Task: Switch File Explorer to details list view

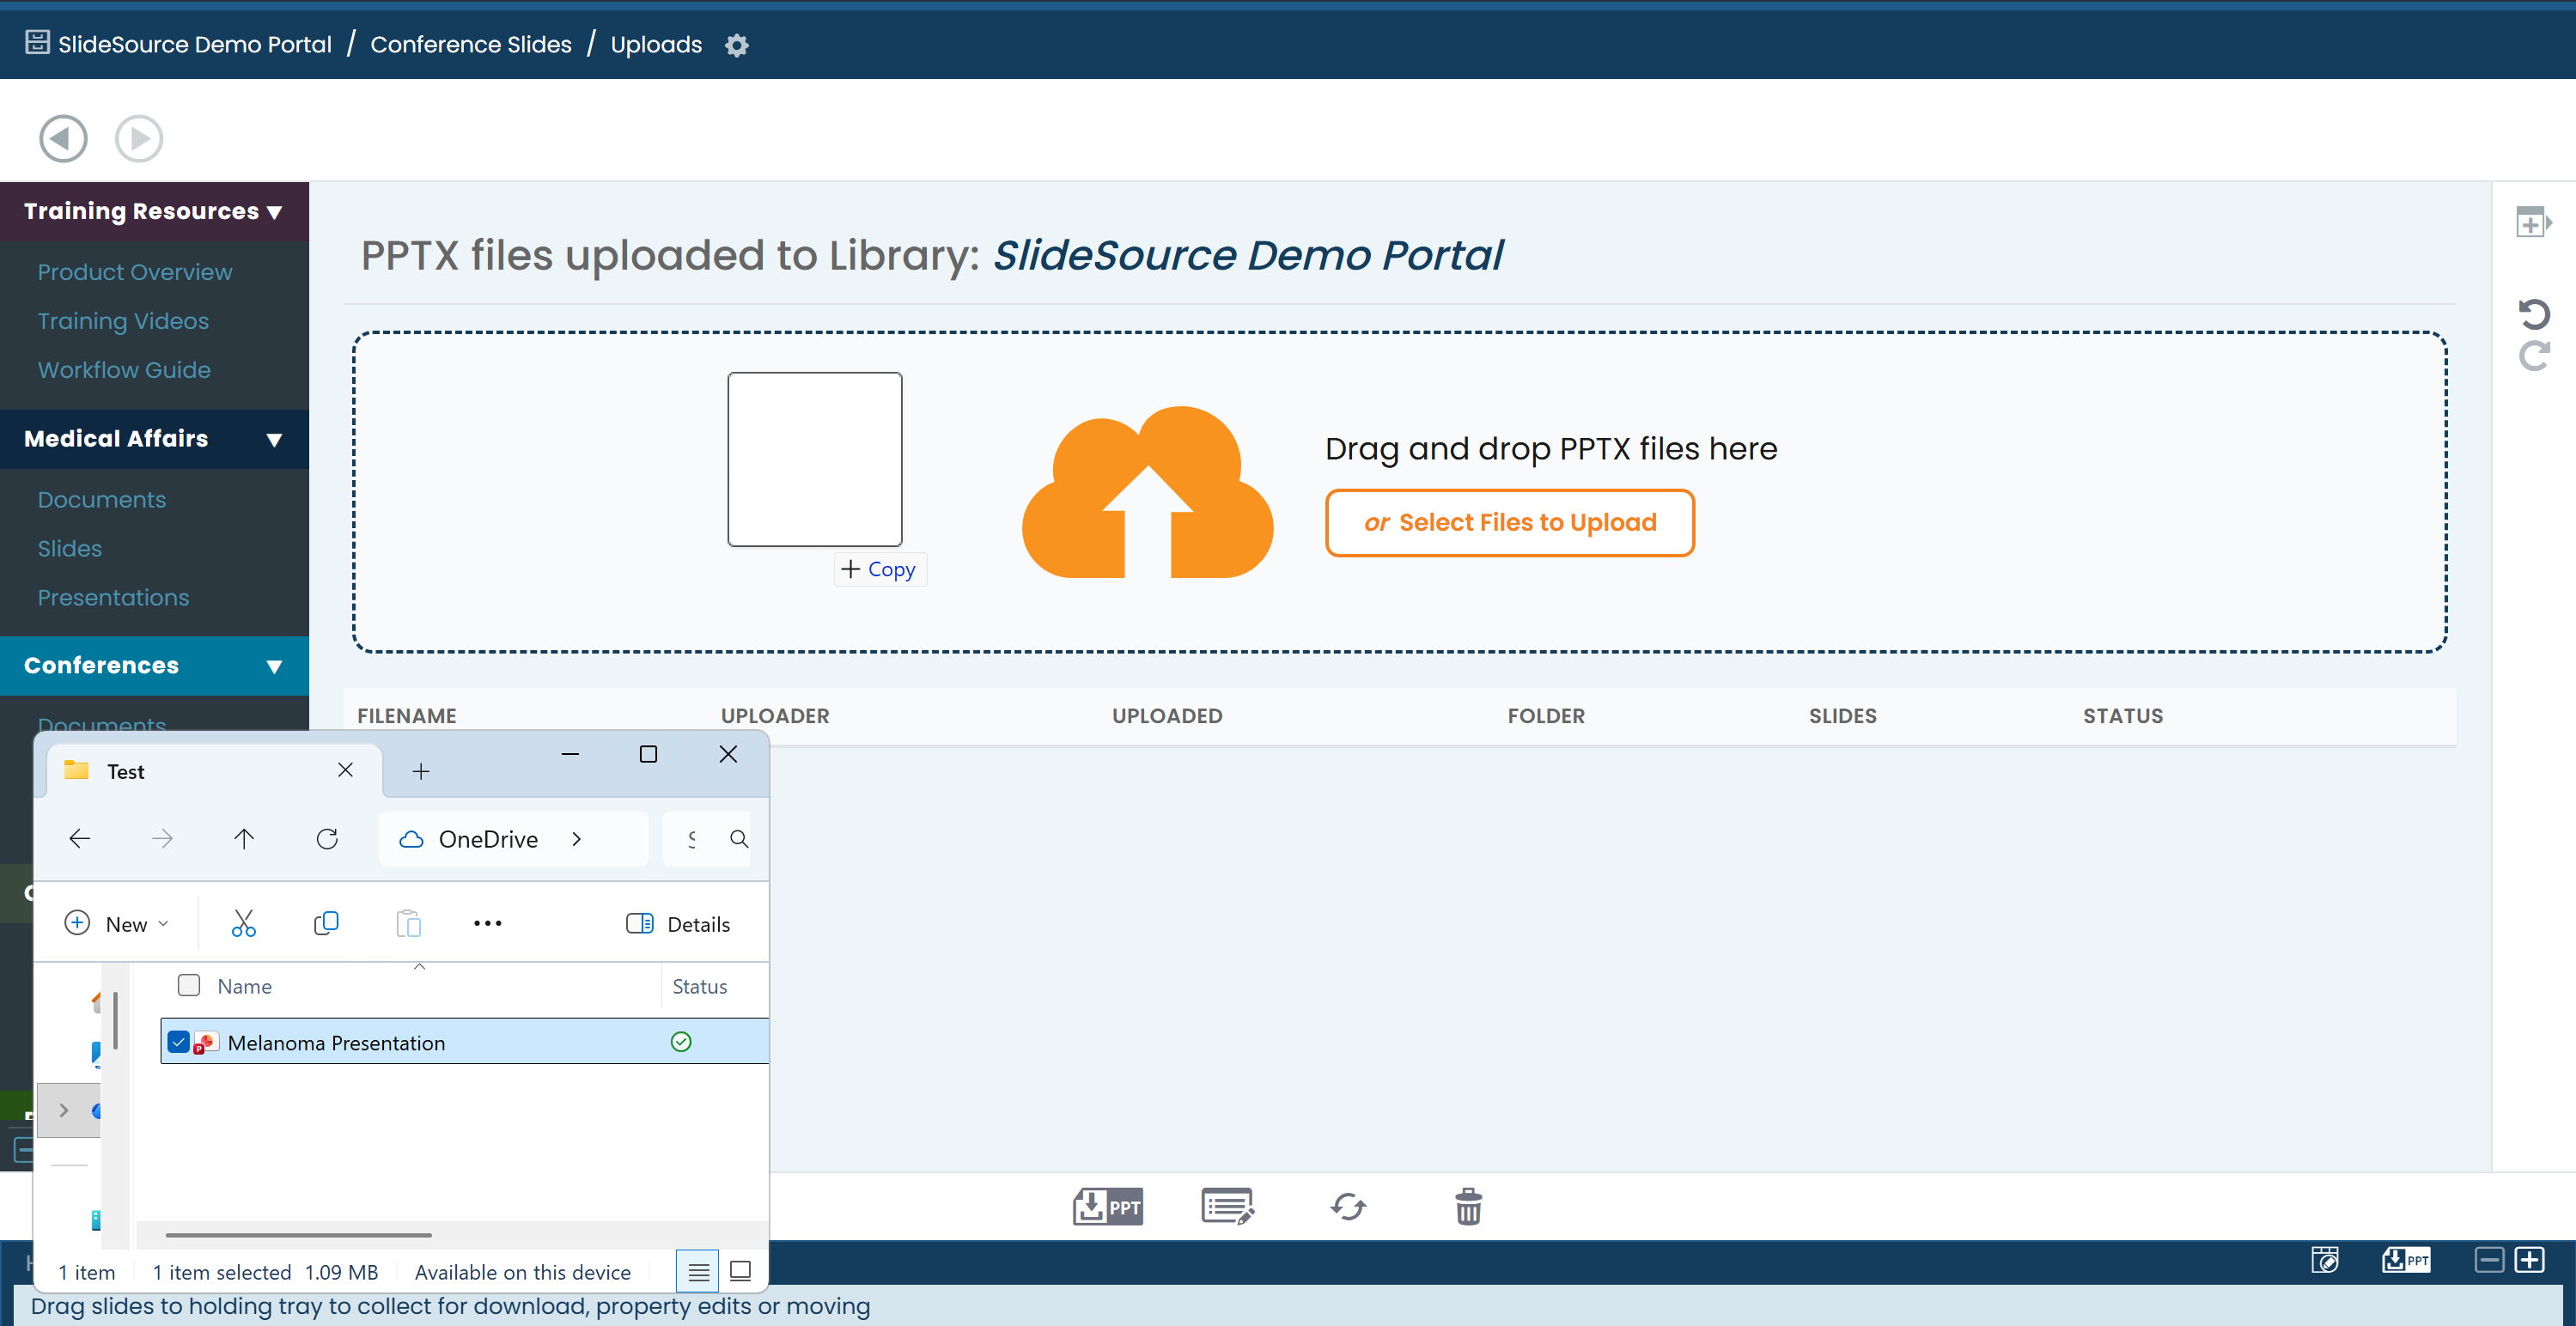Action: 698,1271
